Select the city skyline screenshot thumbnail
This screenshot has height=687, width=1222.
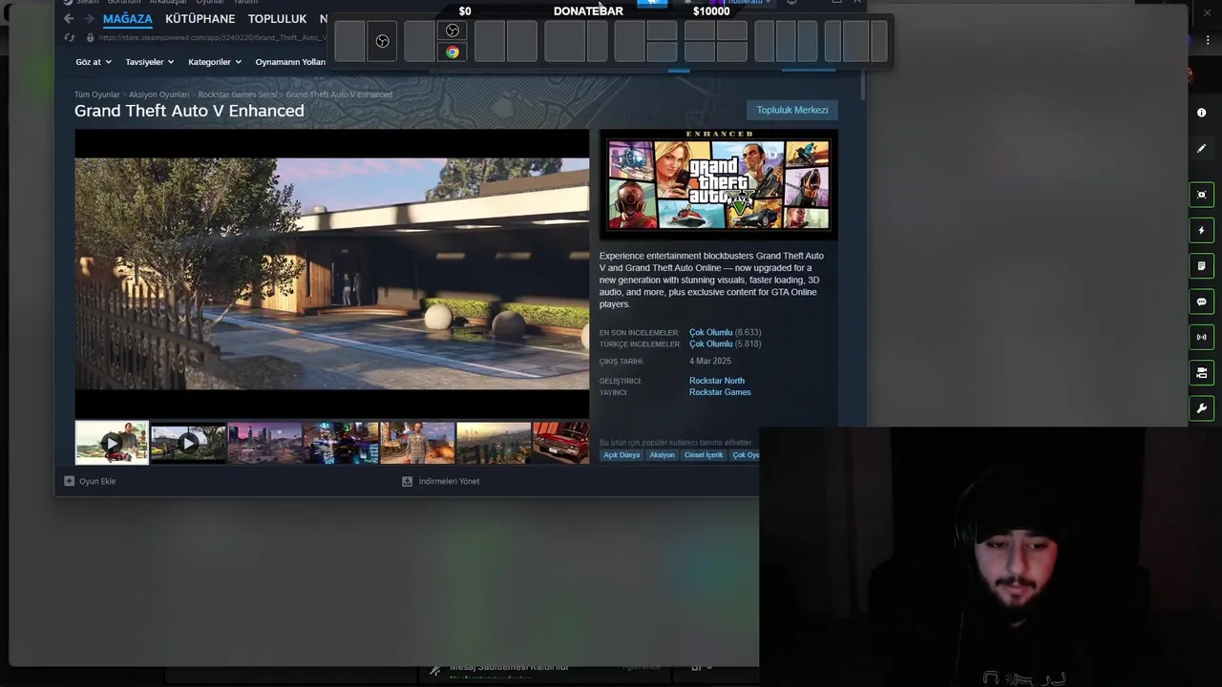[x=264, y=443]
